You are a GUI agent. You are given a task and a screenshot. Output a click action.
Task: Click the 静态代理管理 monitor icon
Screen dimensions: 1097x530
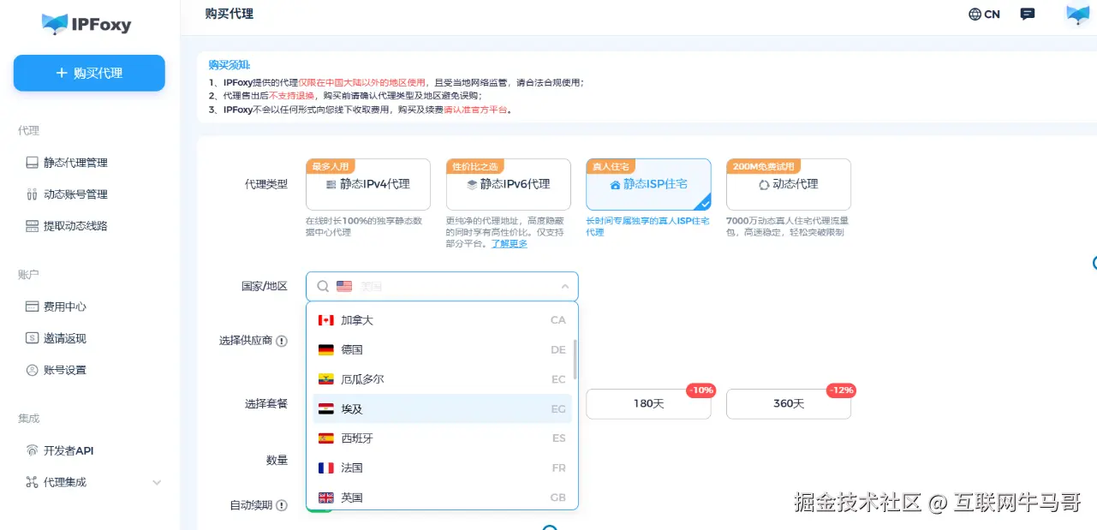(32, 163)
